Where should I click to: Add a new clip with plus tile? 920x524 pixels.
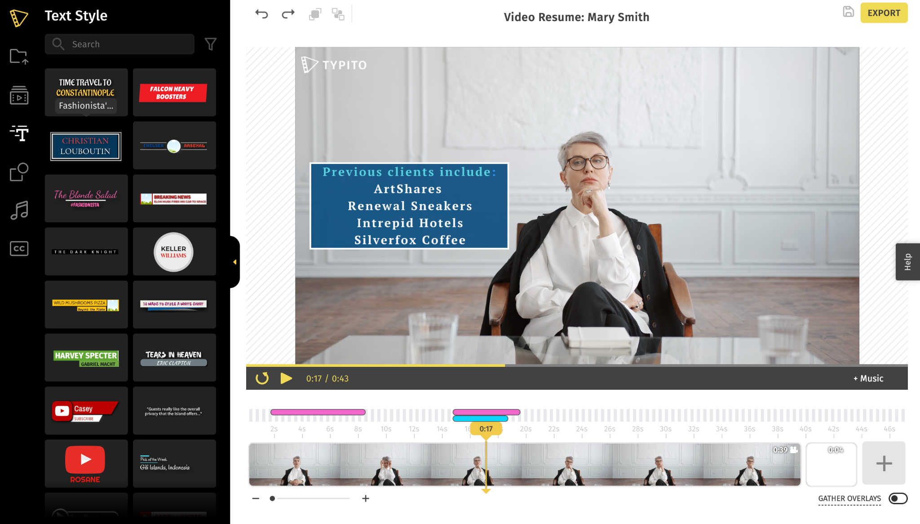(x=884, y=463)
